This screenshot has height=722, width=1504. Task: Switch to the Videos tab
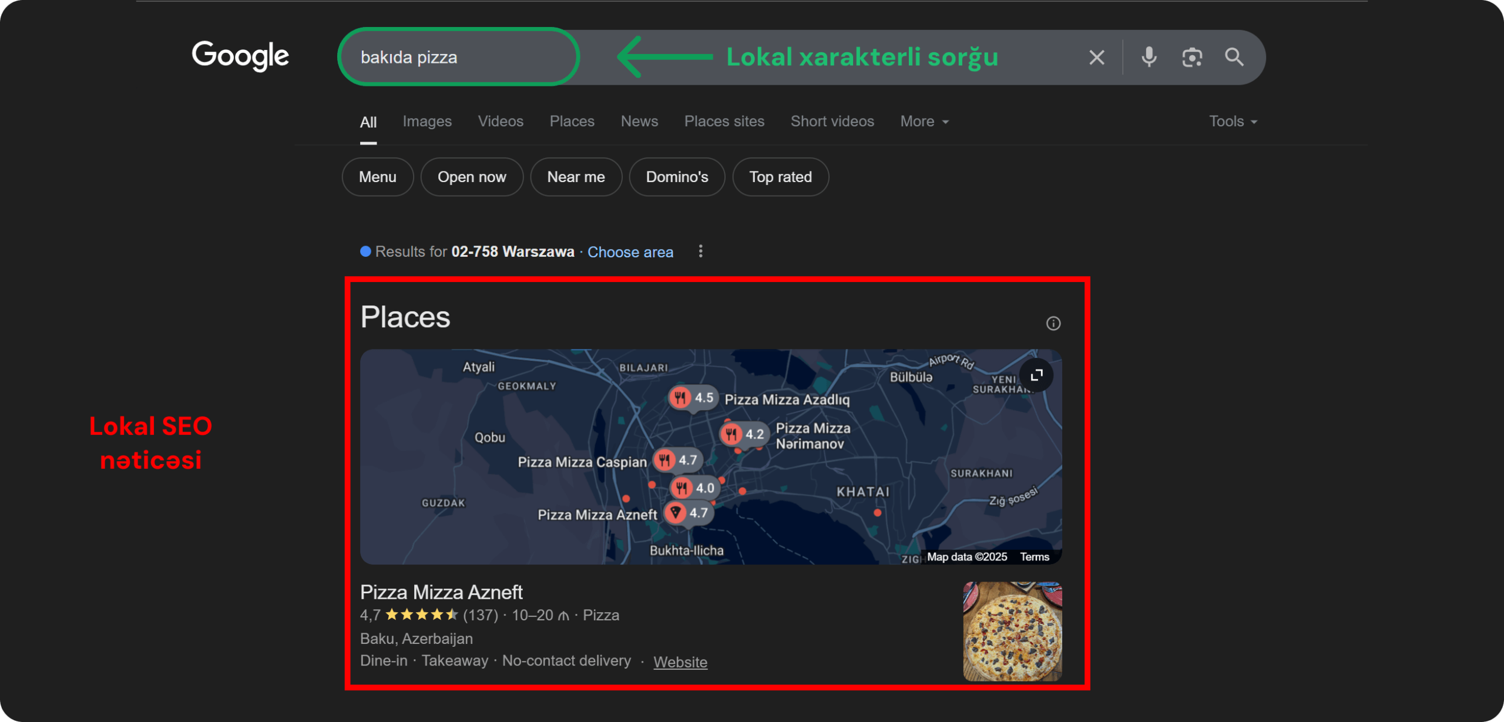pyautogui.click(x=501, y=122)
